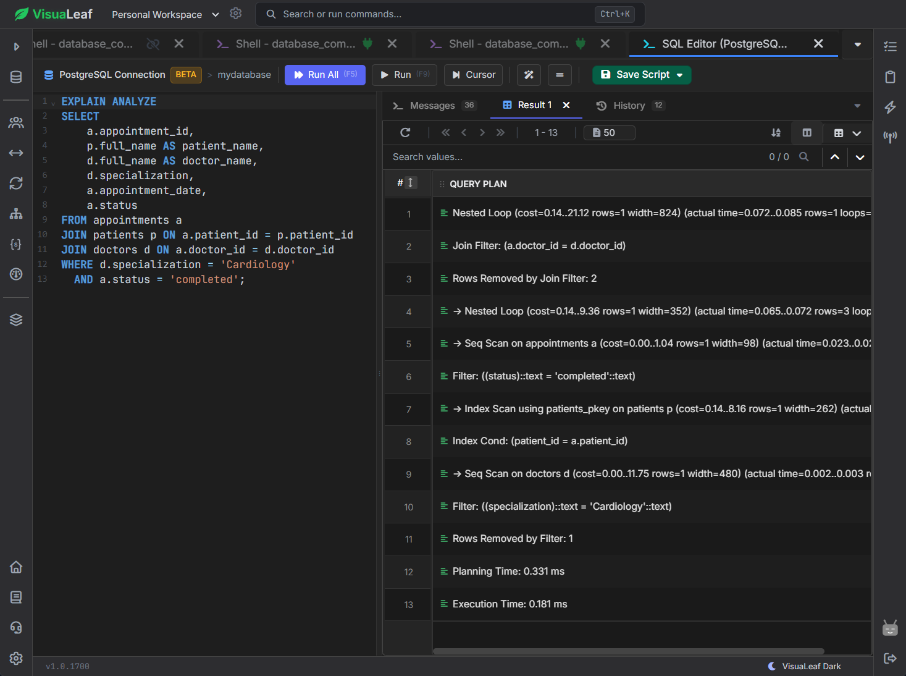
Task: Go to last results page
Action: pos(500,132)
